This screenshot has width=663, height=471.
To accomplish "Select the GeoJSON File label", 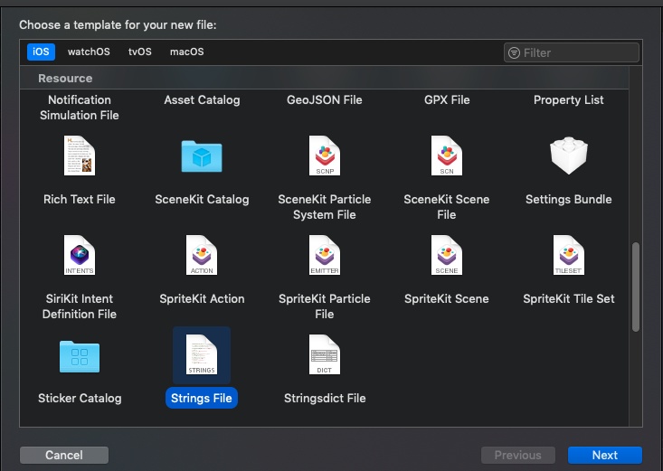I will (x=325, y=100).
